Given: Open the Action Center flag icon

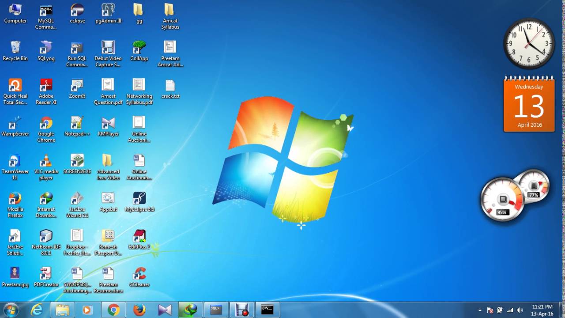Looking at the screenshot, I should point(490,310).
